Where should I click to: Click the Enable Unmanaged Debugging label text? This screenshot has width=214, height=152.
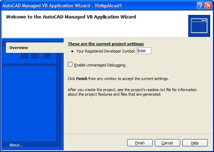pos(100,65)
